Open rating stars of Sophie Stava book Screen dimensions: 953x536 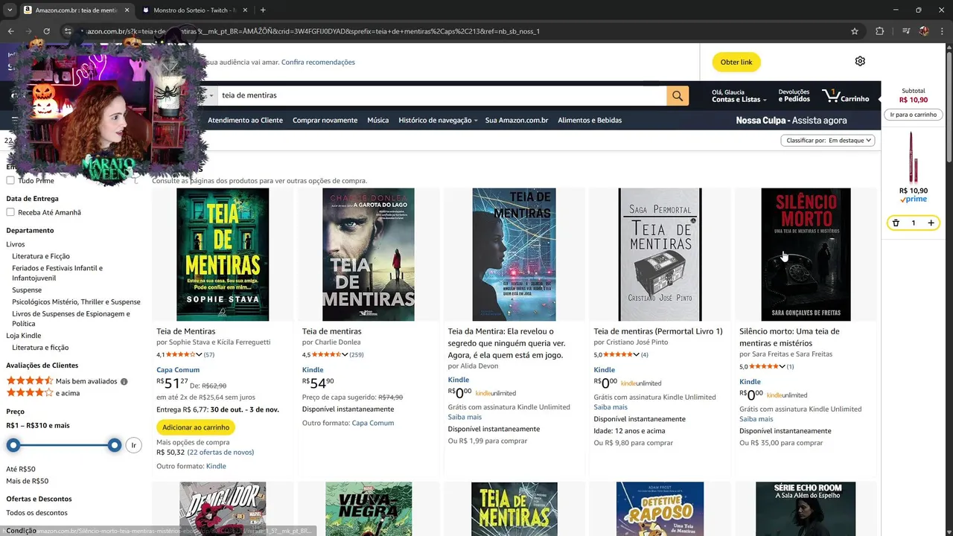click(182, 355)
